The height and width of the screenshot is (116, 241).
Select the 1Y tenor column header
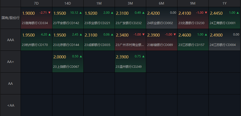225,3
